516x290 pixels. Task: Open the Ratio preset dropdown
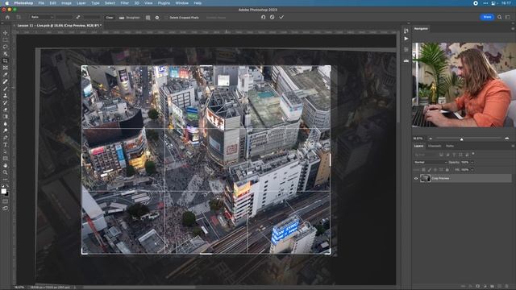point(42,17)
